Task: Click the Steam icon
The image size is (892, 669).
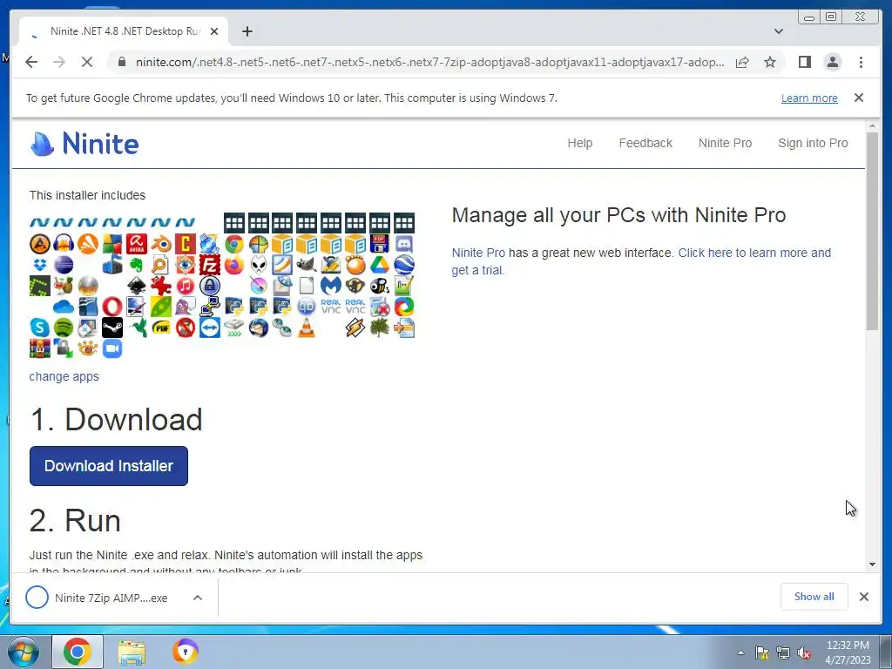Action: (112, 328)
